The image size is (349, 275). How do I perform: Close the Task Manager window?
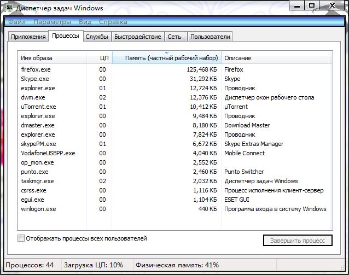point(332,5)
